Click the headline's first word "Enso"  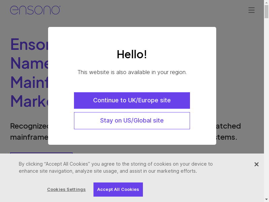(x=30, y=44)
